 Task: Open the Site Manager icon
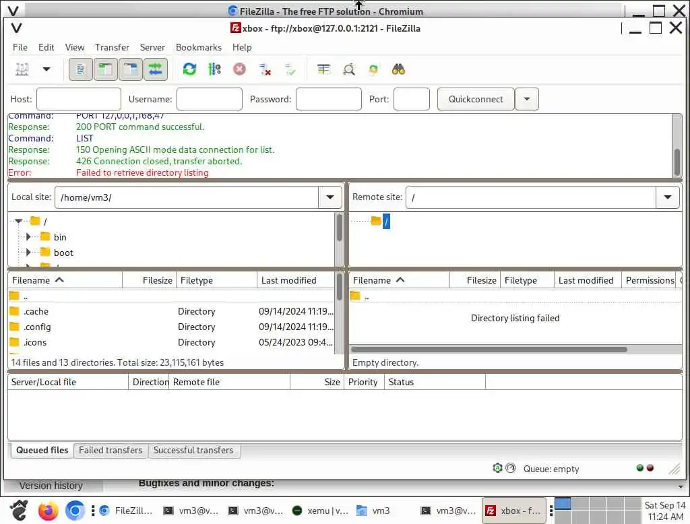click(22, 69)
